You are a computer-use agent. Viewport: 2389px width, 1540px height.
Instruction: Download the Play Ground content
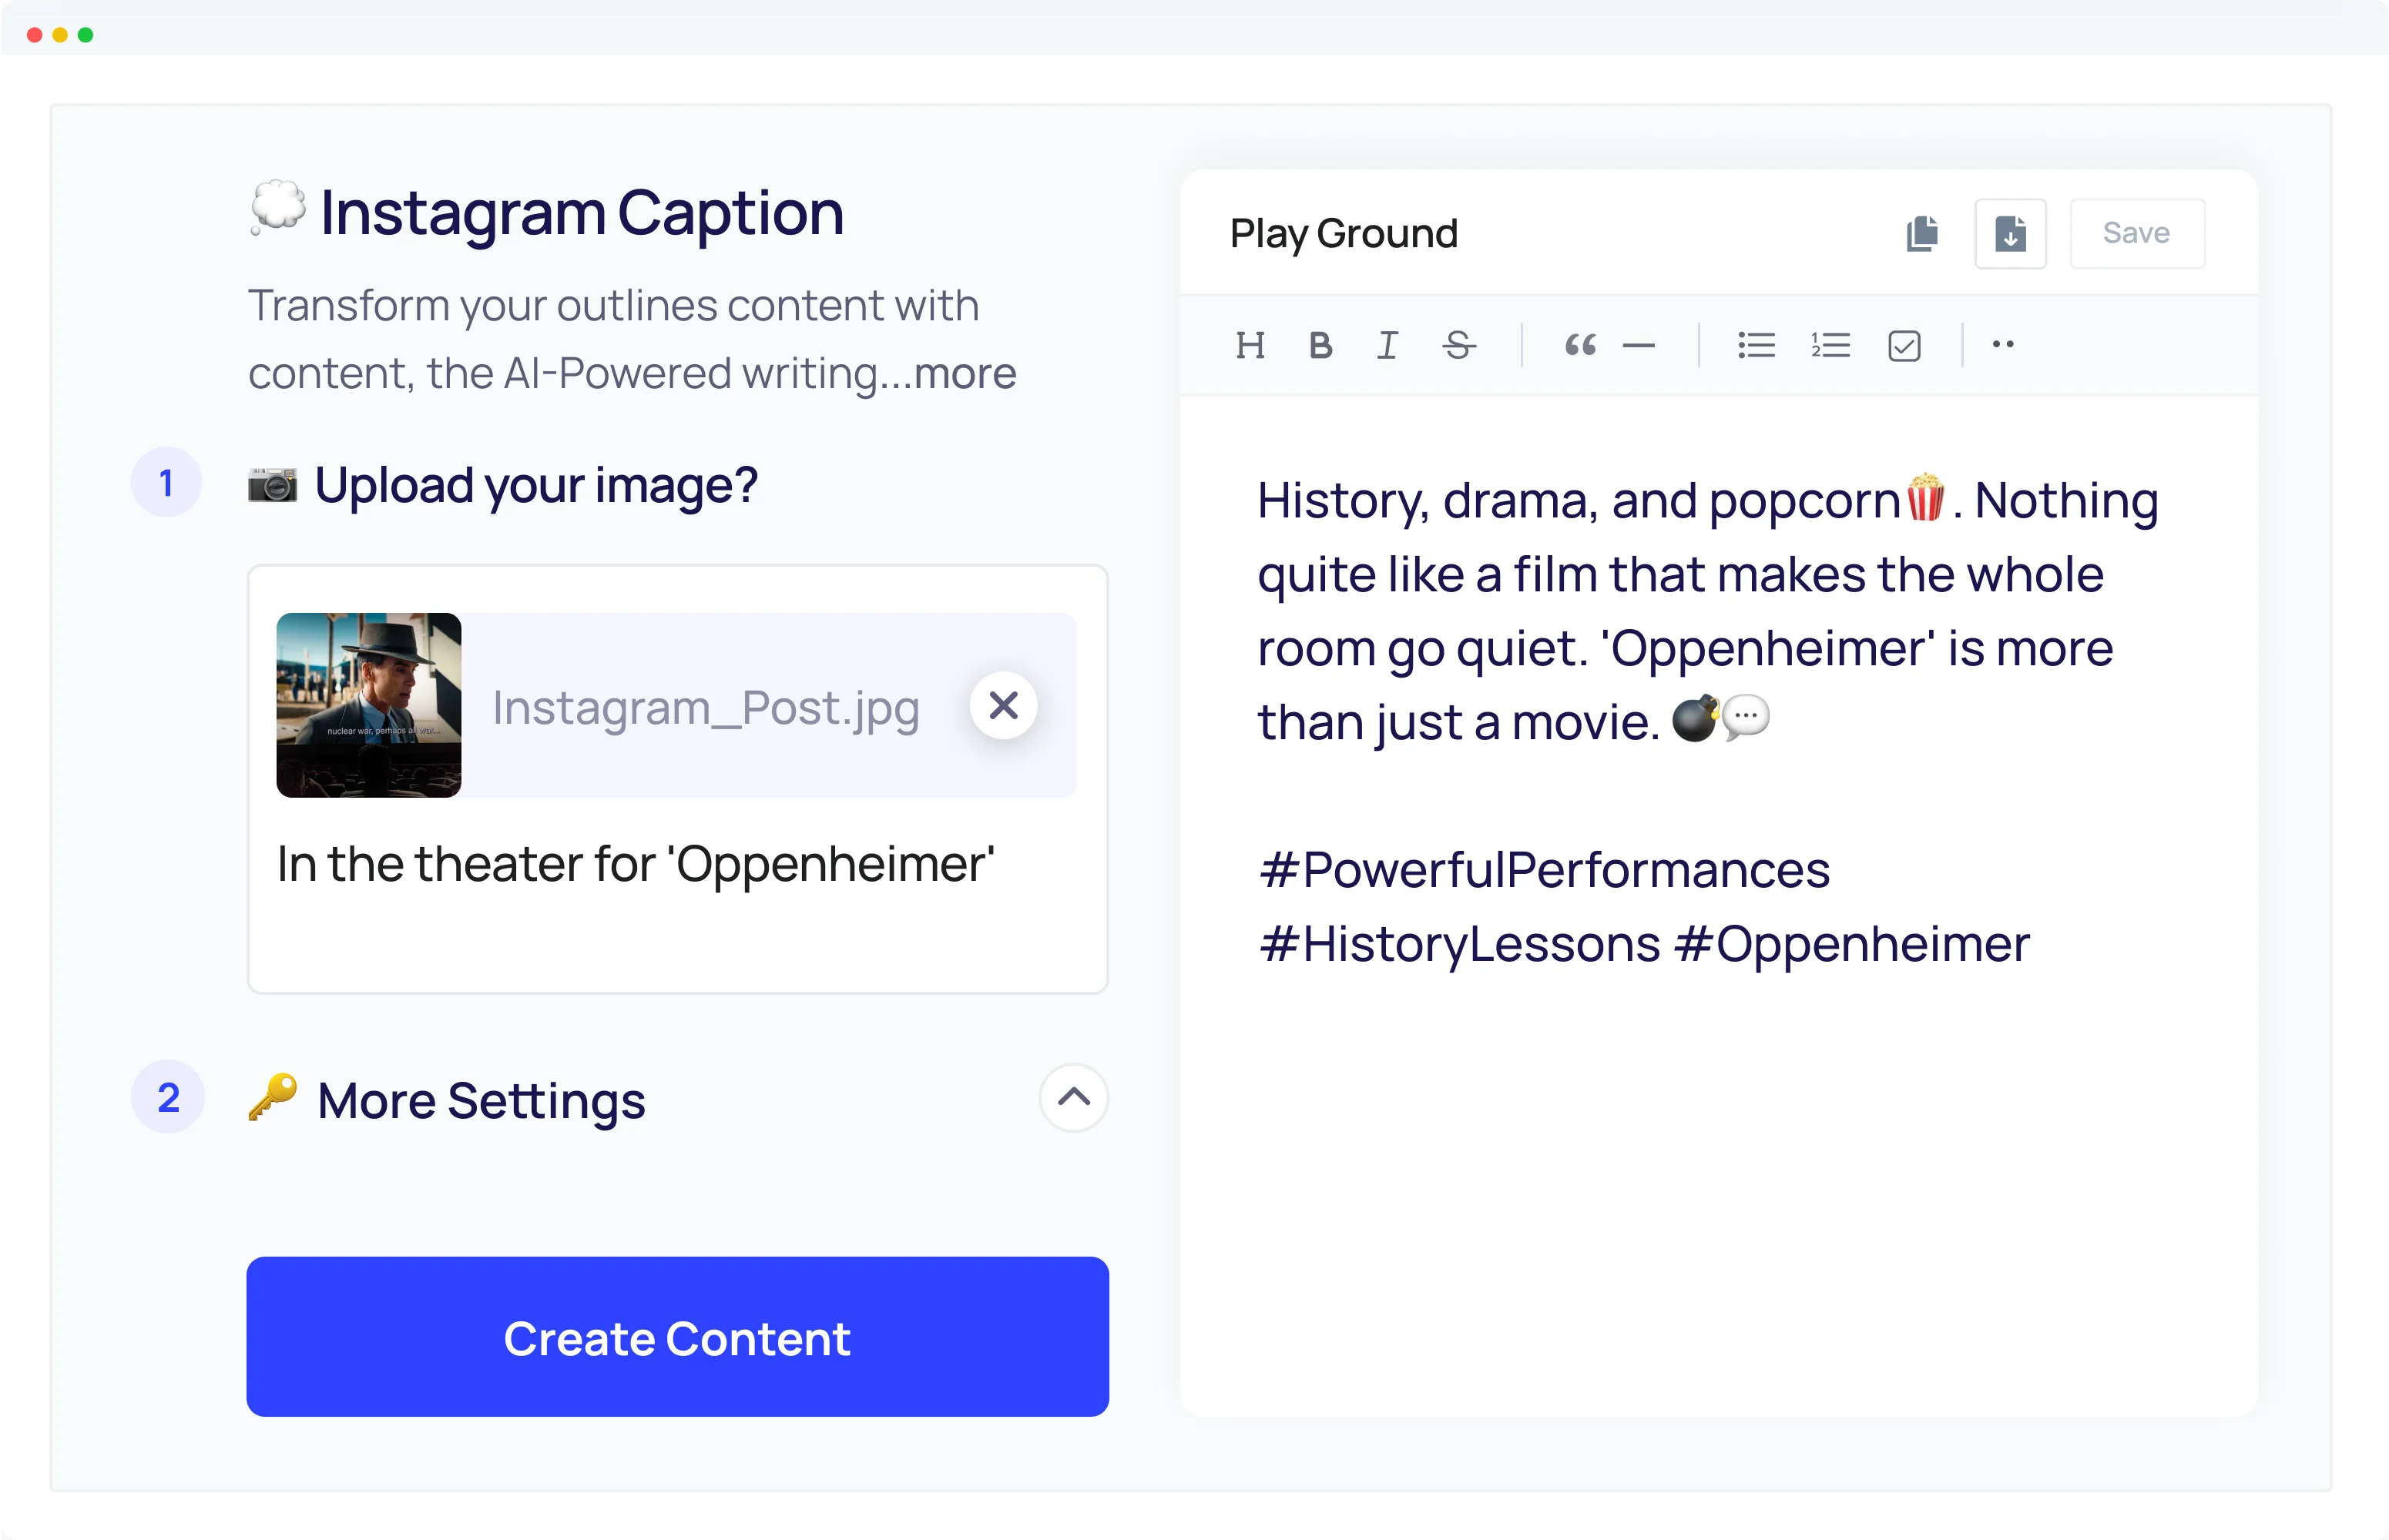[x=2010, y=233]
